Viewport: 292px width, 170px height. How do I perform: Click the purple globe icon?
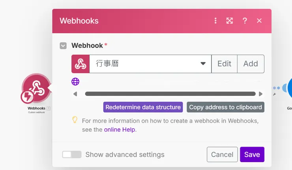(x=75, y=82)
